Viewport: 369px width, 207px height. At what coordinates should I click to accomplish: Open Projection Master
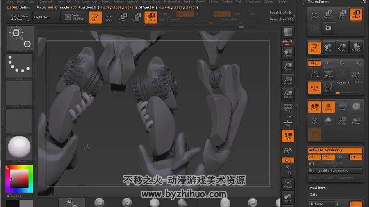click(19, 17)
